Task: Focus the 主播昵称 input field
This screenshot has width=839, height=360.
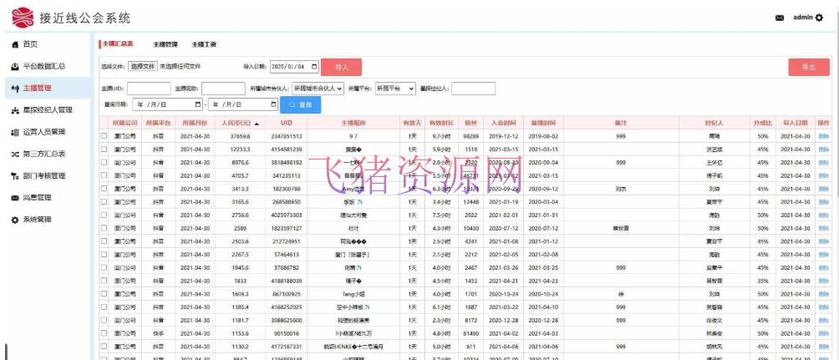Action: click(223, 89)
